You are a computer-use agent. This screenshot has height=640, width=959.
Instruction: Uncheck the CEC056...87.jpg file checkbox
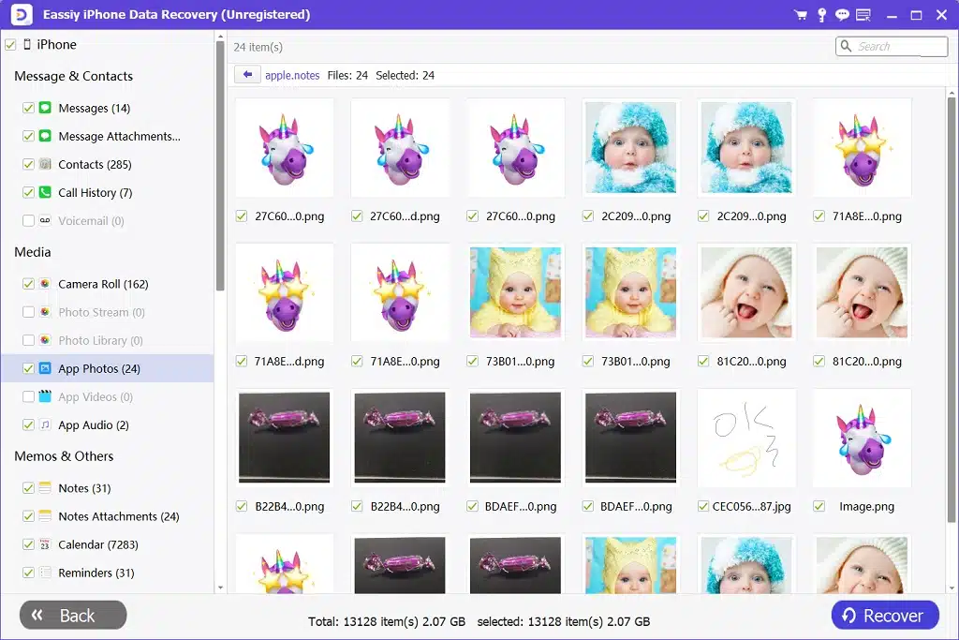tap(703, 506)
